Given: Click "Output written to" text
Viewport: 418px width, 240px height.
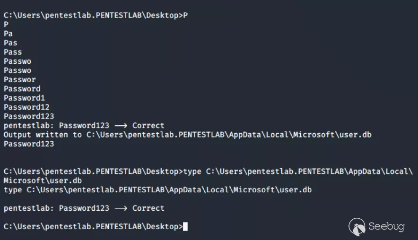Looking at the screenshot, I should click(43, 135).
